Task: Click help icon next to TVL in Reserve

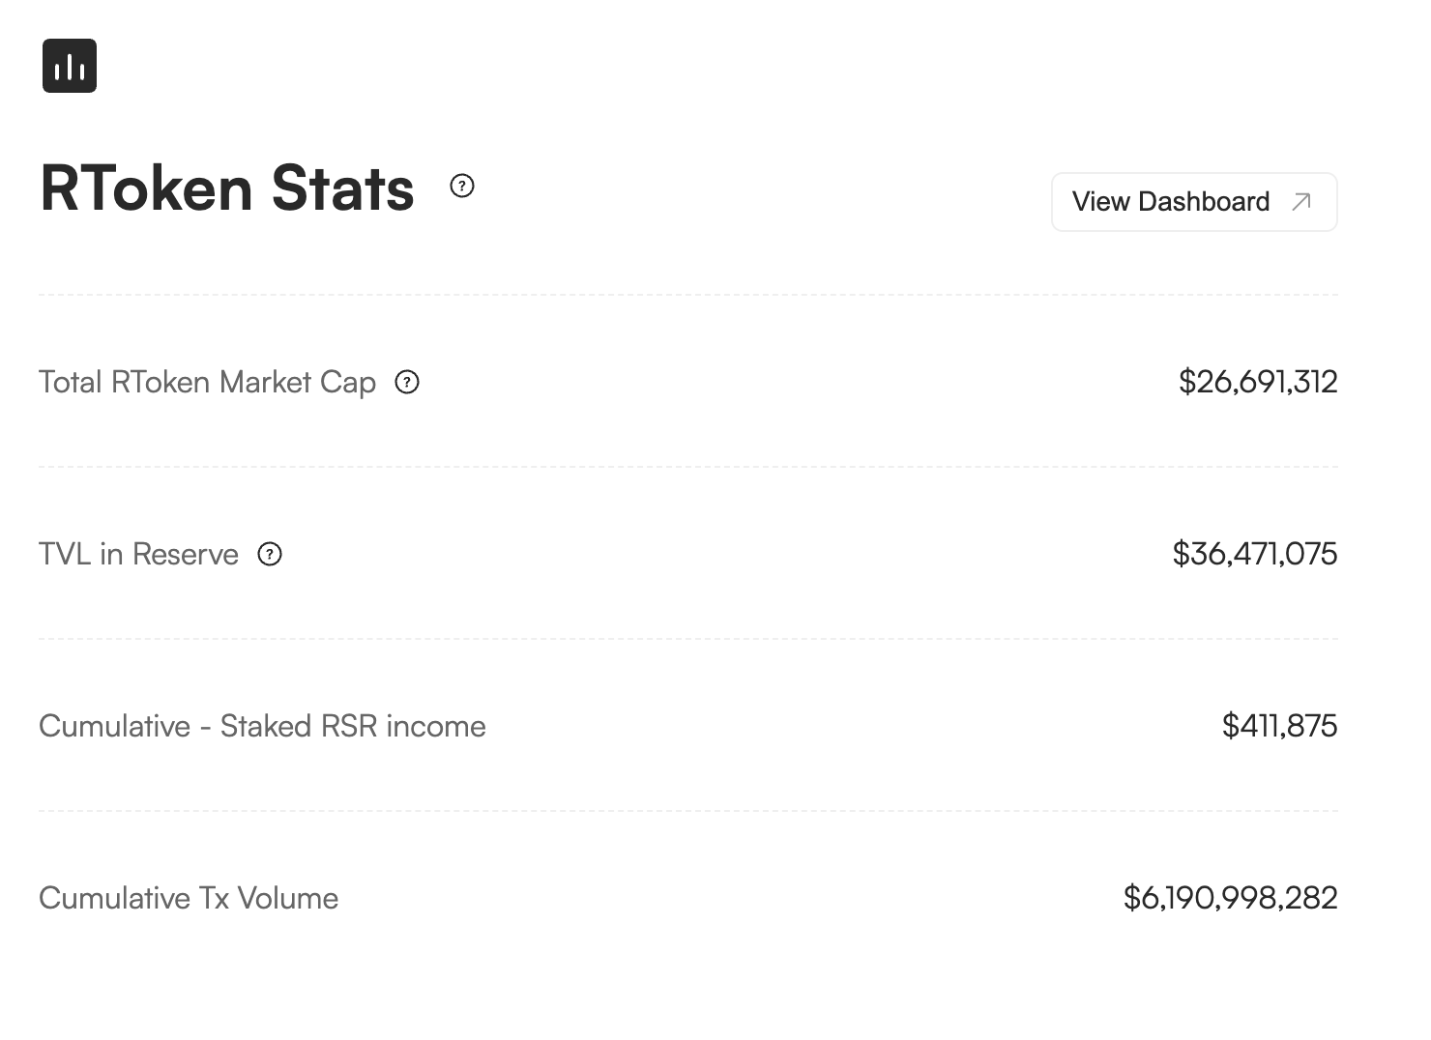Action: 270,555
